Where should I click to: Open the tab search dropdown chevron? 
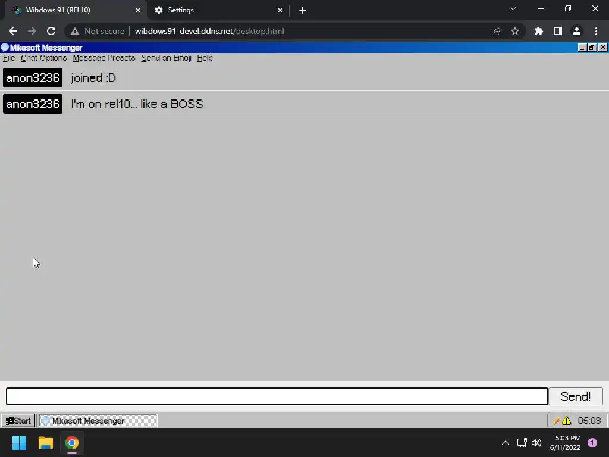point(513,8)
